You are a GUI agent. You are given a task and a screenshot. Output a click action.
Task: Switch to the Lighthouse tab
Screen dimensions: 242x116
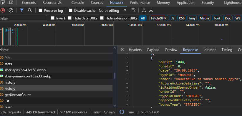click(233, 3)
